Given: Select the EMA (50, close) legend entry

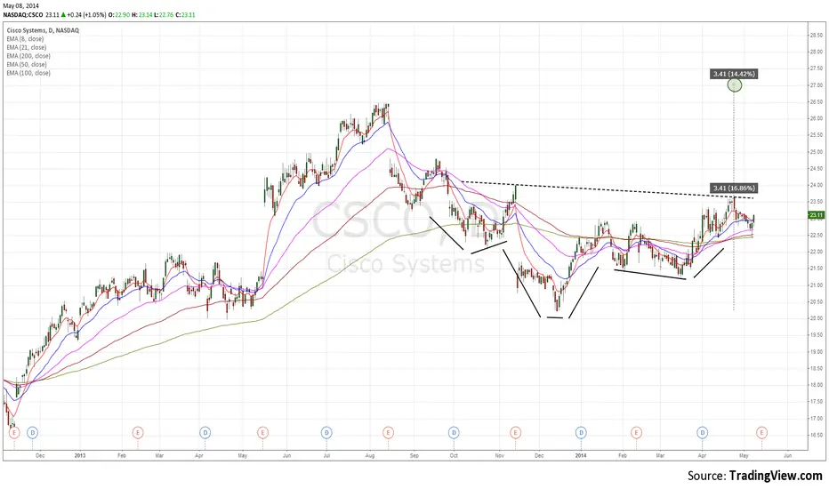Looking at the screenshot, I should click(x=27, y=65).
